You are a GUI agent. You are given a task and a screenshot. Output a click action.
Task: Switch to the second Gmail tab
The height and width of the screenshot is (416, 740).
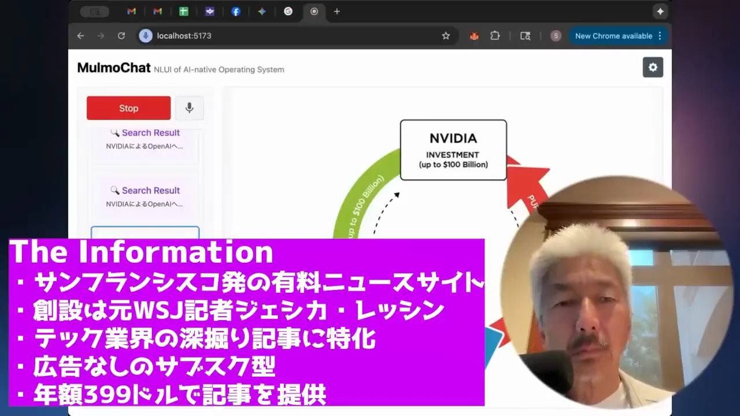pyautogui.click(x=157, y=12)
